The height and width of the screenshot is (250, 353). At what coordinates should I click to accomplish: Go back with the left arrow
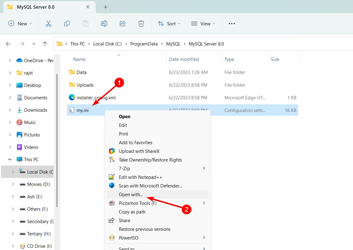pos(8,44)
